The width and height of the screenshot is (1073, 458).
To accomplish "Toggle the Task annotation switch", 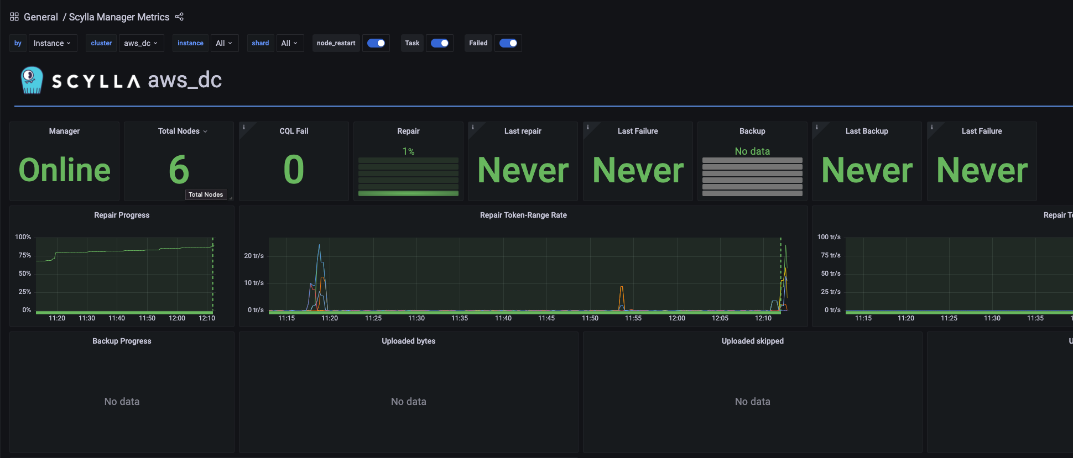I will pos(440,43).
